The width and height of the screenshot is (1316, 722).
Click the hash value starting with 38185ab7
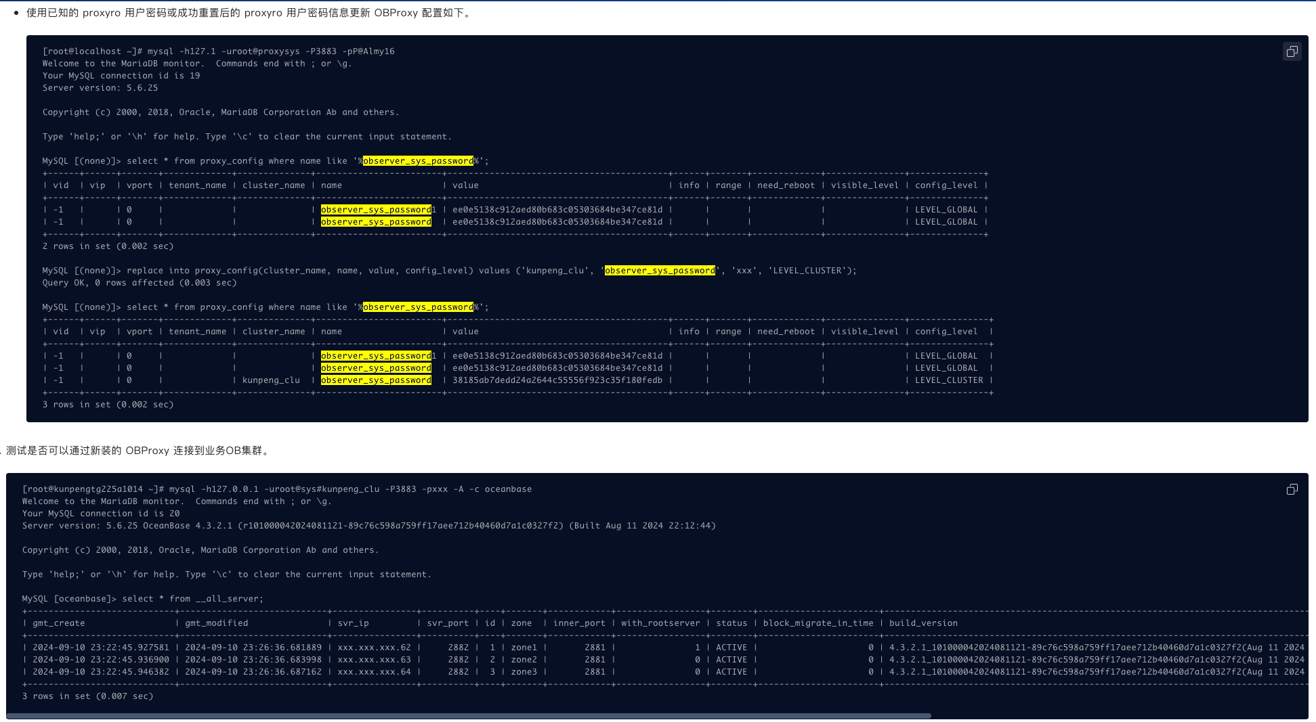[557, 380]
